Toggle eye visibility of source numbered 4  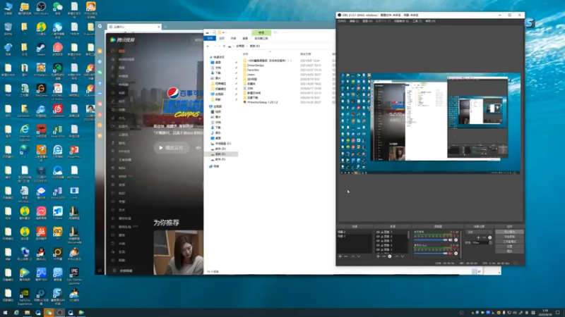pos(378,245)
